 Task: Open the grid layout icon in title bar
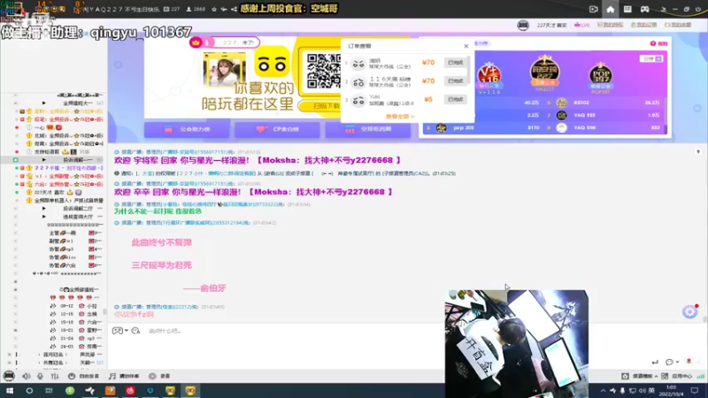click(627, 9)
